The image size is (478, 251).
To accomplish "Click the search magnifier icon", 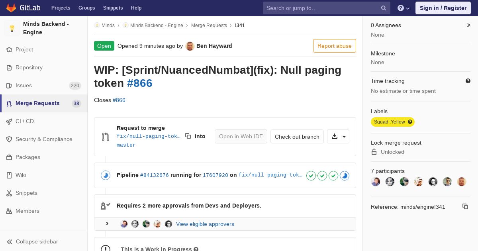I will 384,8.
